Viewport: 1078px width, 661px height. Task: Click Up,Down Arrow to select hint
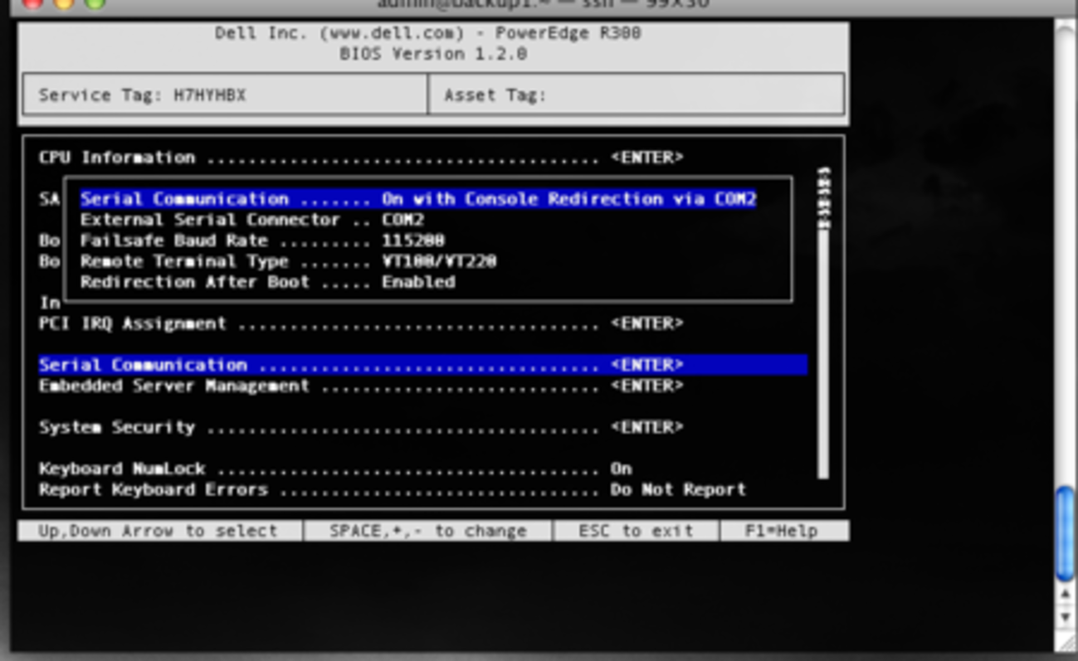(x=159, y=531)
